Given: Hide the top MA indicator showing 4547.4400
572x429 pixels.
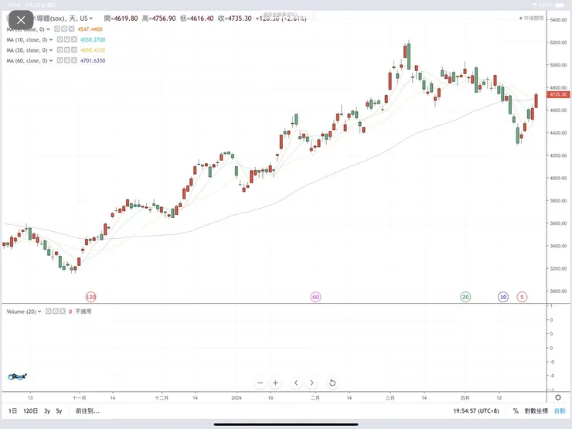Looking at the screenshot, I should pyautogui.click(x=57, y=29).
